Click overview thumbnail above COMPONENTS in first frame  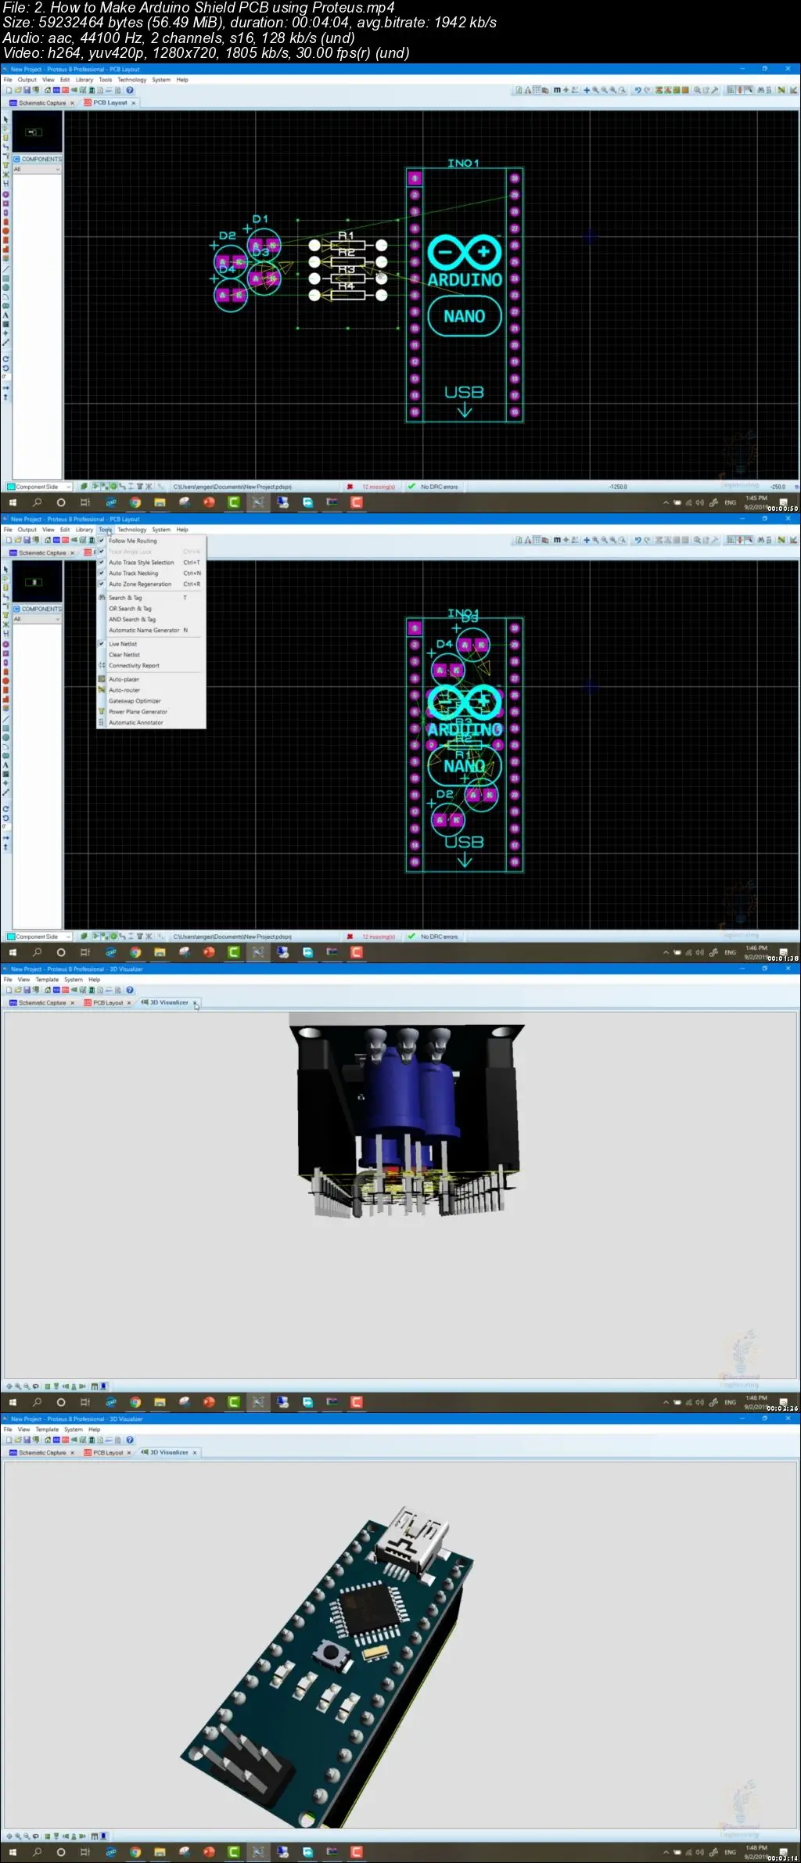37,132
